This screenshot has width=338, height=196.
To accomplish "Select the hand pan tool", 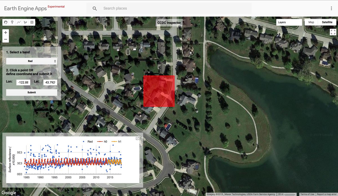I will click(6, 22).
